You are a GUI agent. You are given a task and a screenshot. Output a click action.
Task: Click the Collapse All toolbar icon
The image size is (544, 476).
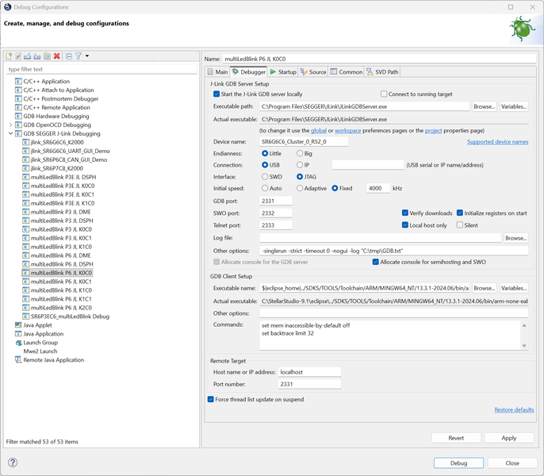(69, 56)
